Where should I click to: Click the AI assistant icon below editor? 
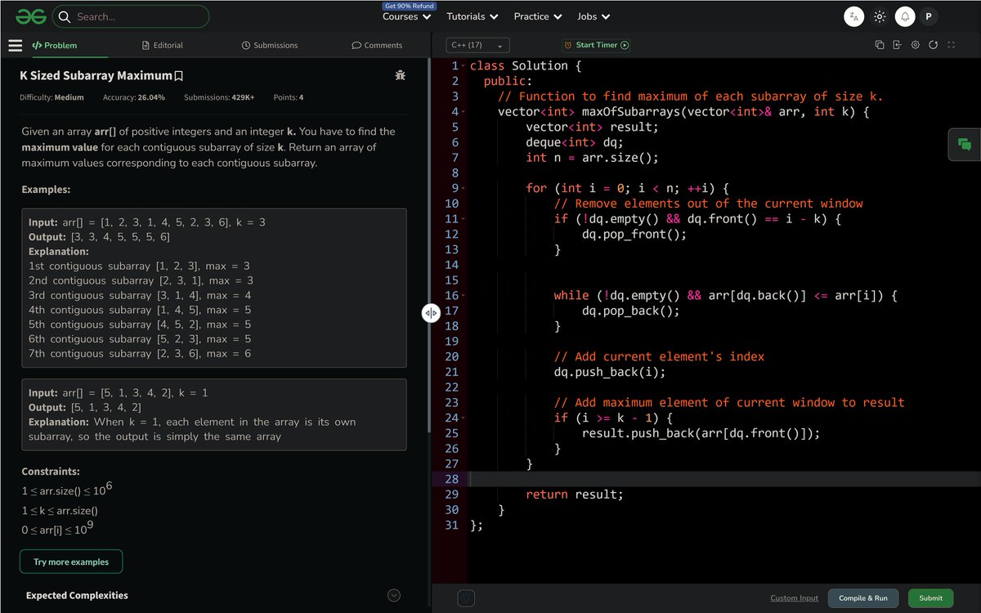466,597
